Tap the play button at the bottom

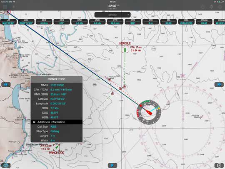tap(112, 165)
